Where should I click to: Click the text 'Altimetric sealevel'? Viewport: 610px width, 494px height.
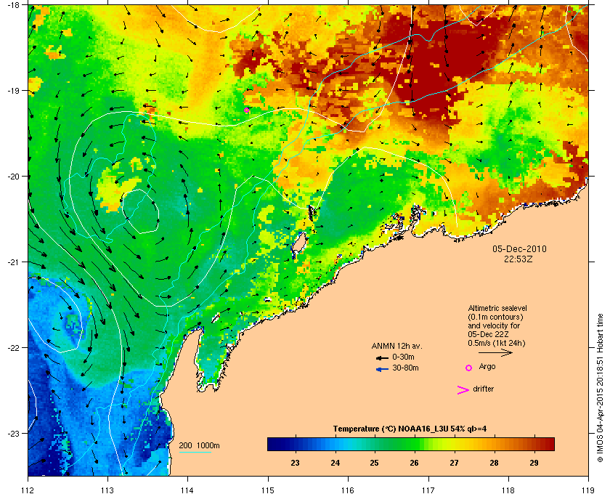(x=497, y=308)
